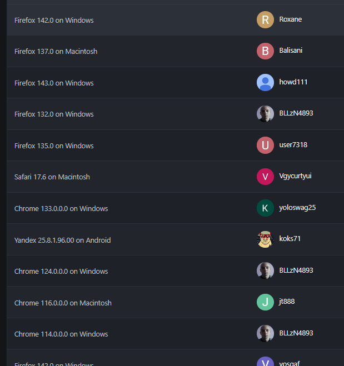Open the Roxane username link
The width and height of the screenshot is (344, 366).
click(291, 19)
